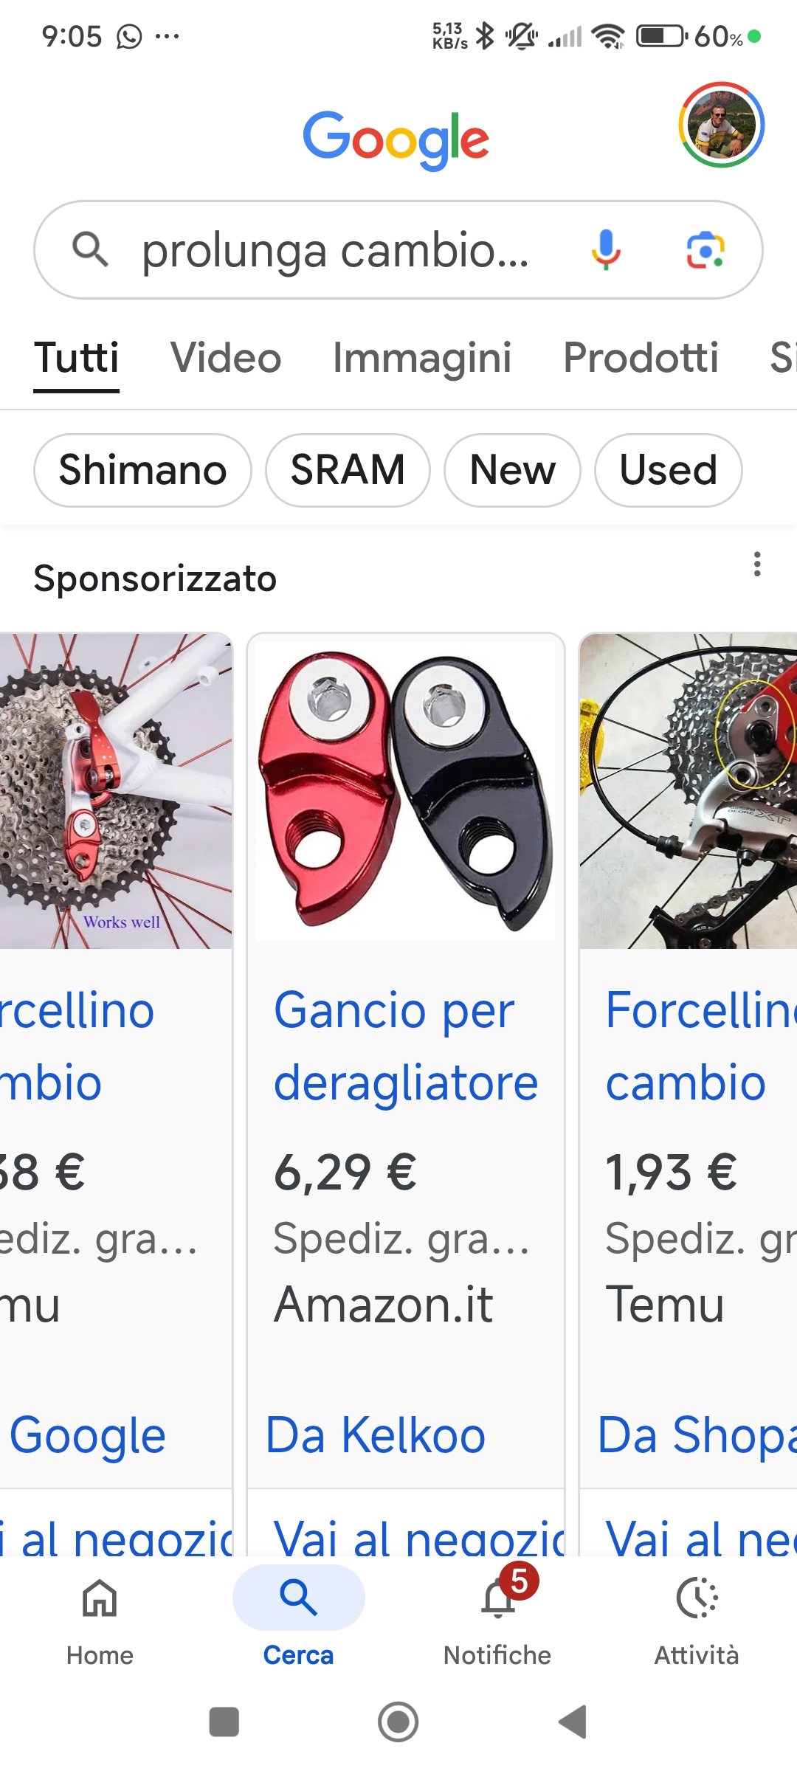
Task: Toggle the Shimano filter chip
Action: (x=142, y=470)
